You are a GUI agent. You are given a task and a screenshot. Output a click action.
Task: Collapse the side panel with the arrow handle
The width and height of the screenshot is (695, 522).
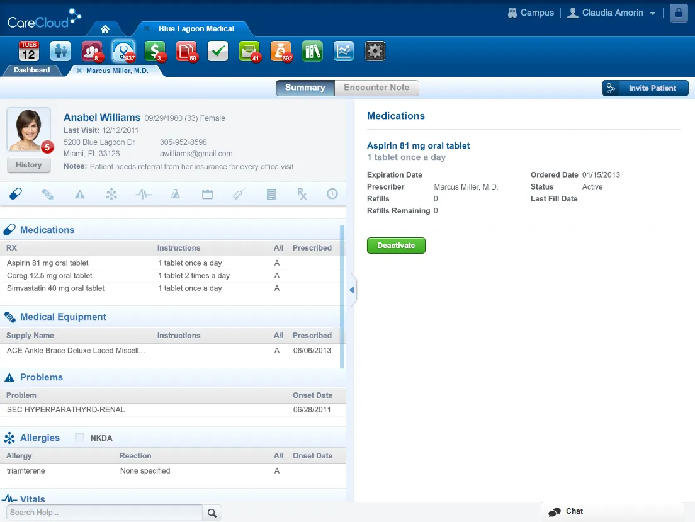click(x=352, y=290)
